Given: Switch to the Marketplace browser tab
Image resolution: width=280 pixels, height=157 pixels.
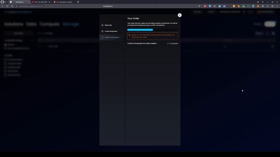Looking at the screenshot, I should click(20, 2).
